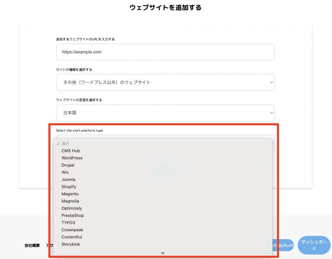This screenshot has height=259, width=332.
Task: Choose CMS Hub from the platform list
Action: coord(163,151)
